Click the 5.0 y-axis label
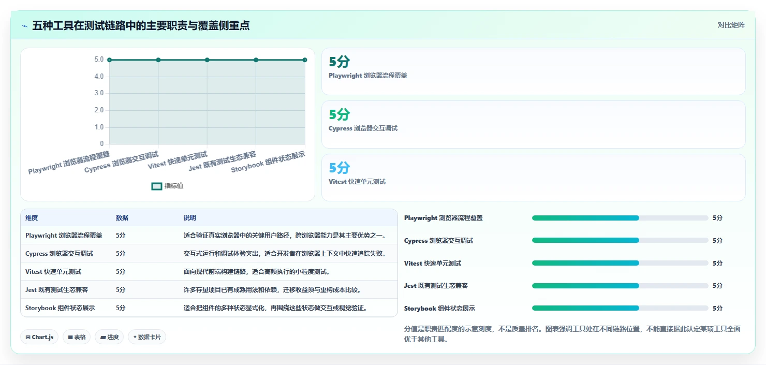766x365 pixels. [x=99, y=60]
